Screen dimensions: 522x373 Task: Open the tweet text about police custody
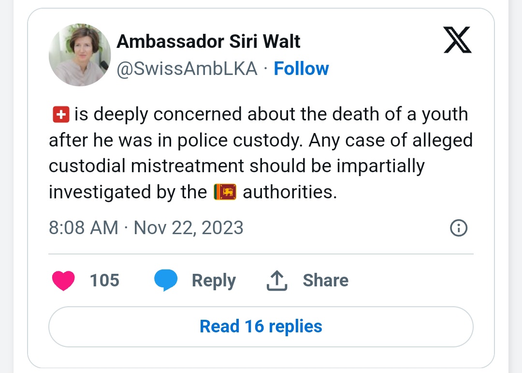coord(261,153)
